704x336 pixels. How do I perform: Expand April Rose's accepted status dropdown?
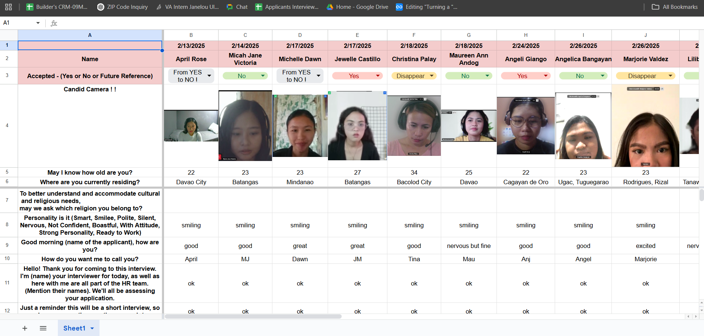tap(209, 76)
